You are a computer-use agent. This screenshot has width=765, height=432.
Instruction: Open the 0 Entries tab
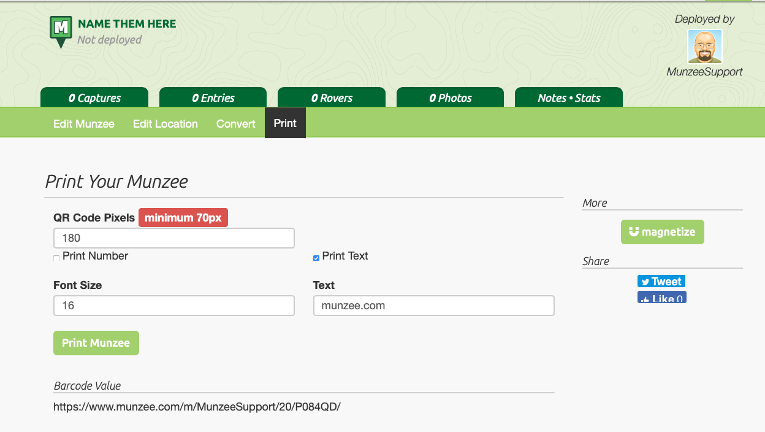point(213,98)
